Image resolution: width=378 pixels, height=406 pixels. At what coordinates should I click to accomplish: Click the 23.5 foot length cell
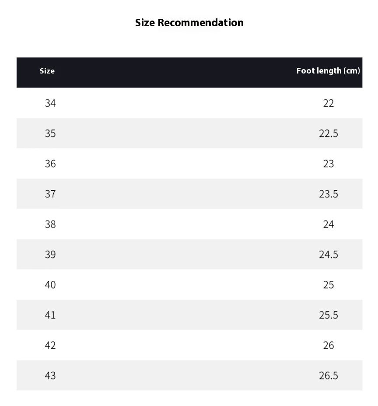tap(328, 194)
